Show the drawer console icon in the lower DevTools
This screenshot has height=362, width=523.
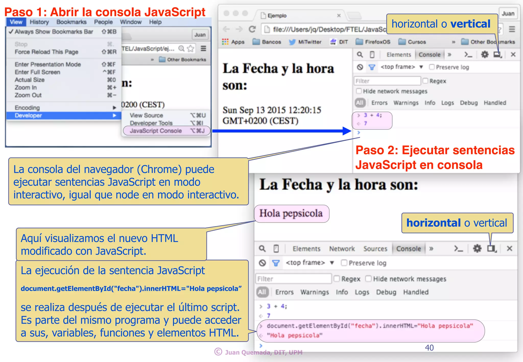coord(458,248)
